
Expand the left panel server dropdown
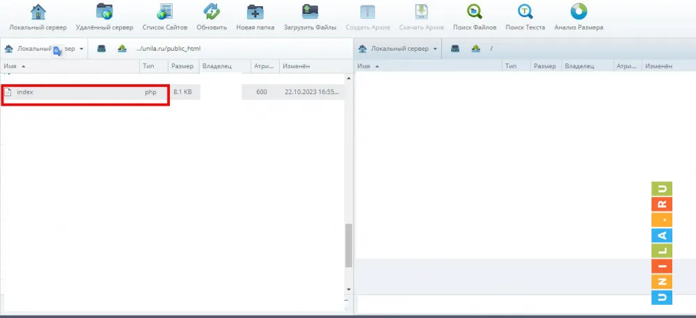coord(81,49)
